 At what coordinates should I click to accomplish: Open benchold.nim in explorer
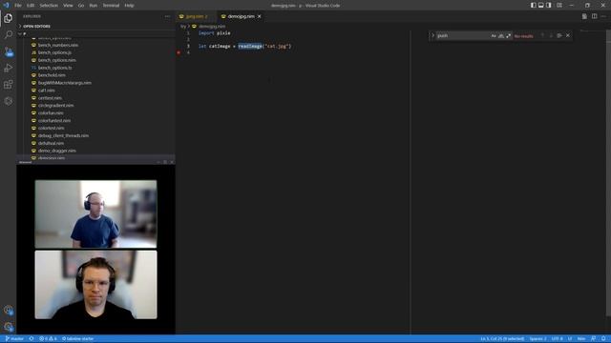52,75
